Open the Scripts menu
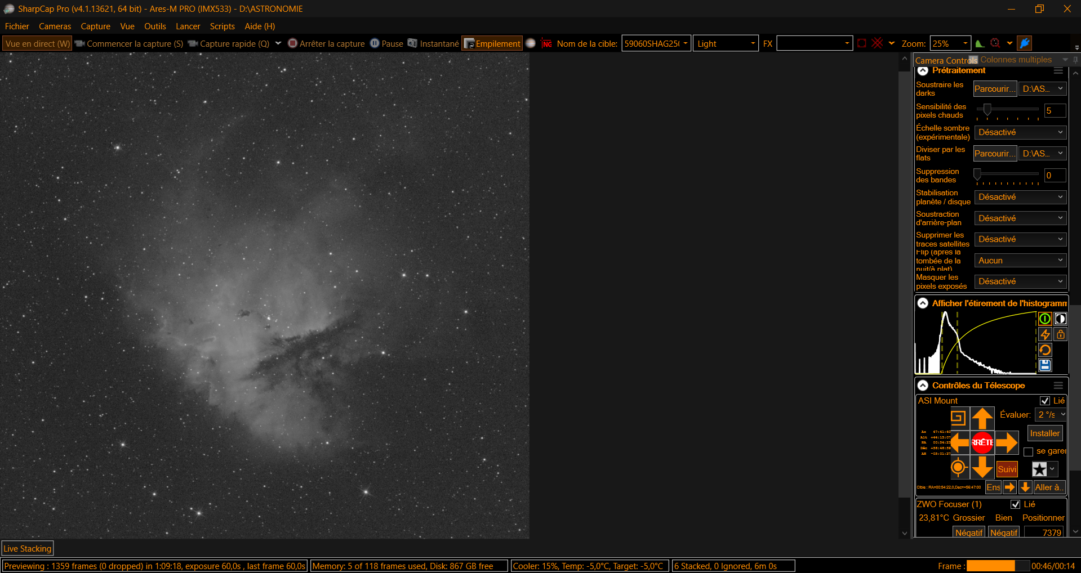This screenshot has height=573, width=1081. (x=222, y=26)
